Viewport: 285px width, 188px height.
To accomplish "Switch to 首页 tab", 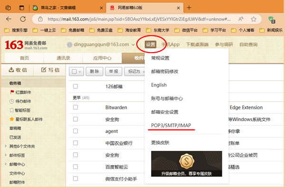I will 24,58.
